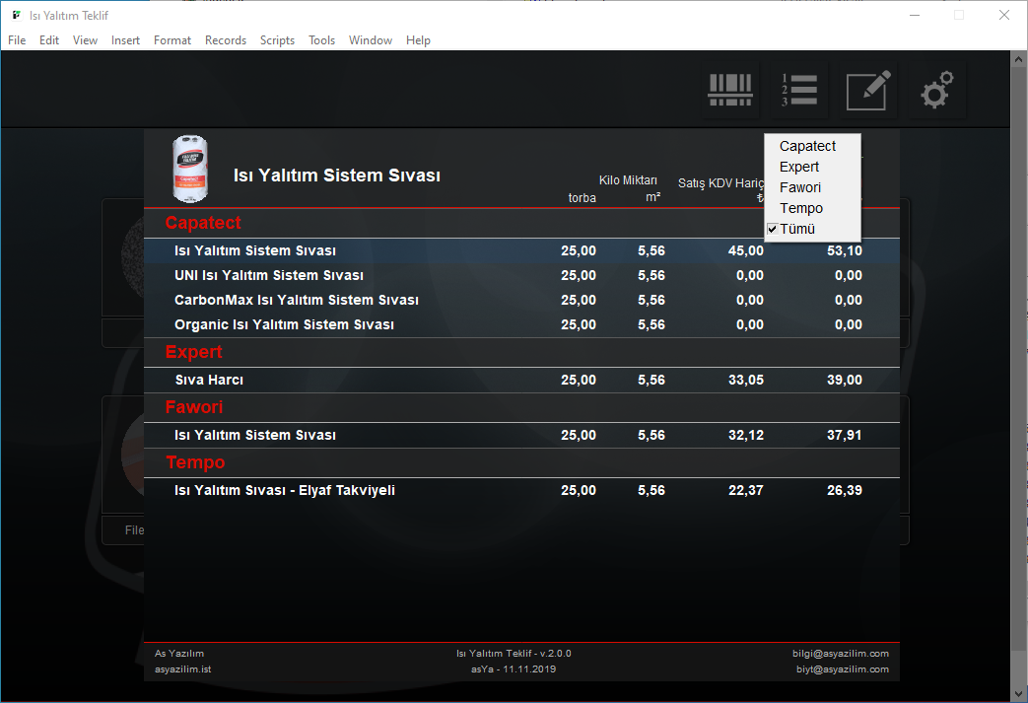This screenshot has height=703, width=1028.
Task: Click the biyt@asyazilim.com email in footer
Action: [x=843, y=668]
